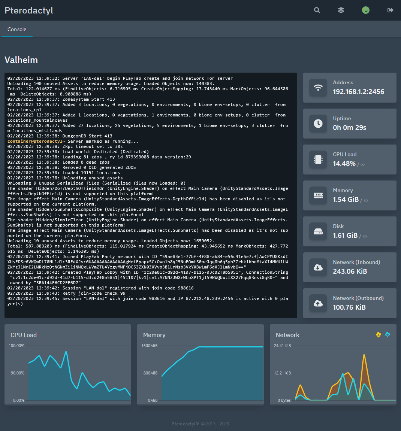Click the Network Inbound download icon
This screenshot has height=431, width=401.
[318, 267]
